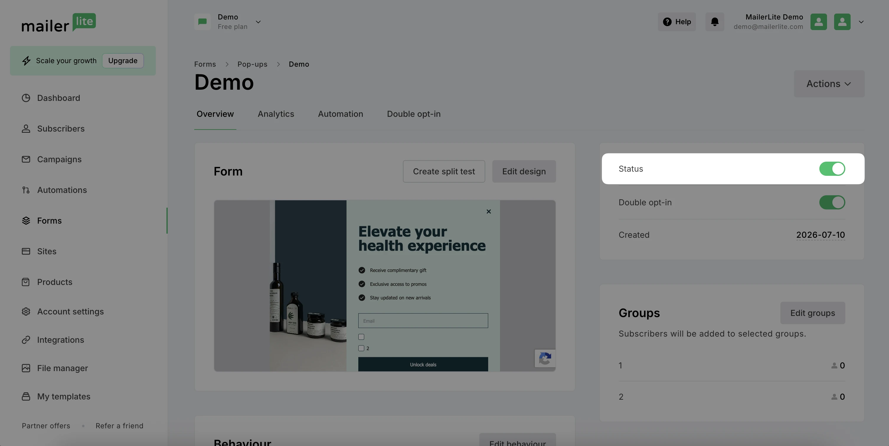Screen dimensions: 889x446
Task: Click the Campaigns envelope icon
Action: (26, 159)
